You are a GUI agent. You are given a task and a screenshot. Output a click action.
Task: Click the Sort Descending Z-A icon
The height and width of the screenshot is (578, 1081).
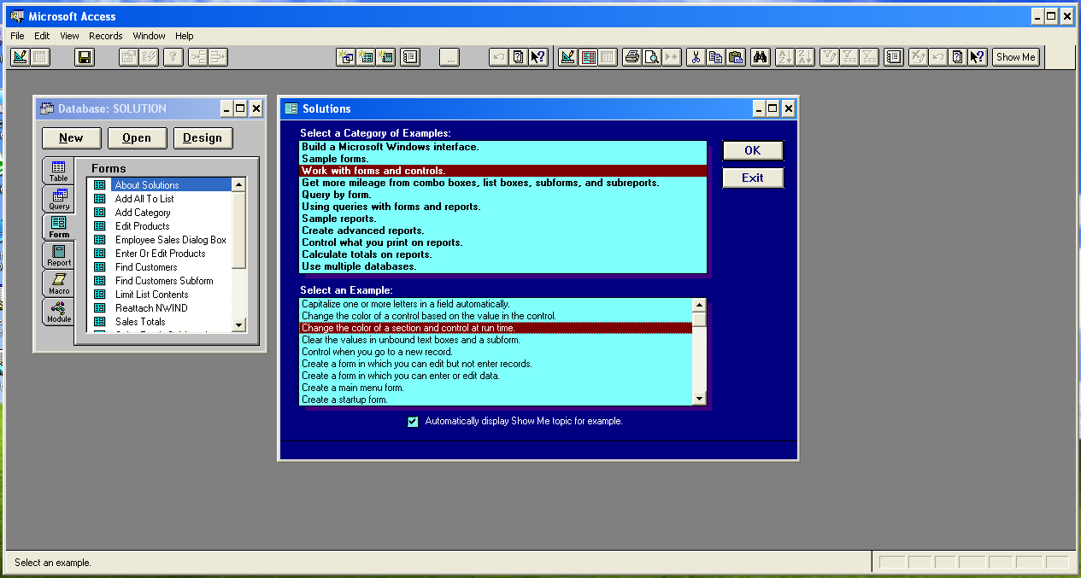[x=805, y=57]
